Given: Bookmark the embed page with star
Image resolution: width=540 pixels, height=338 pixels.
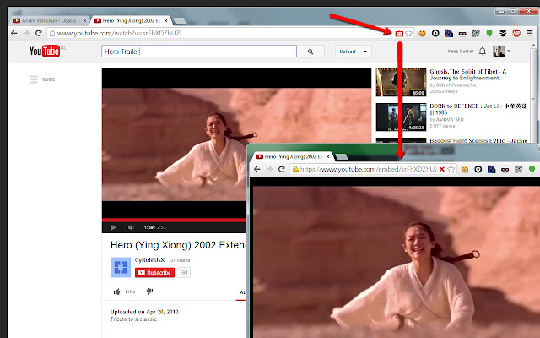Looking at the screenshot, I should [x=451, y=169].
